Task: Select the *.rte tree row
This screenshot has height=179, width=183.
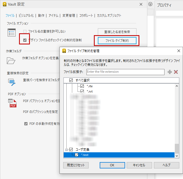Action: [x=119, y=86]
